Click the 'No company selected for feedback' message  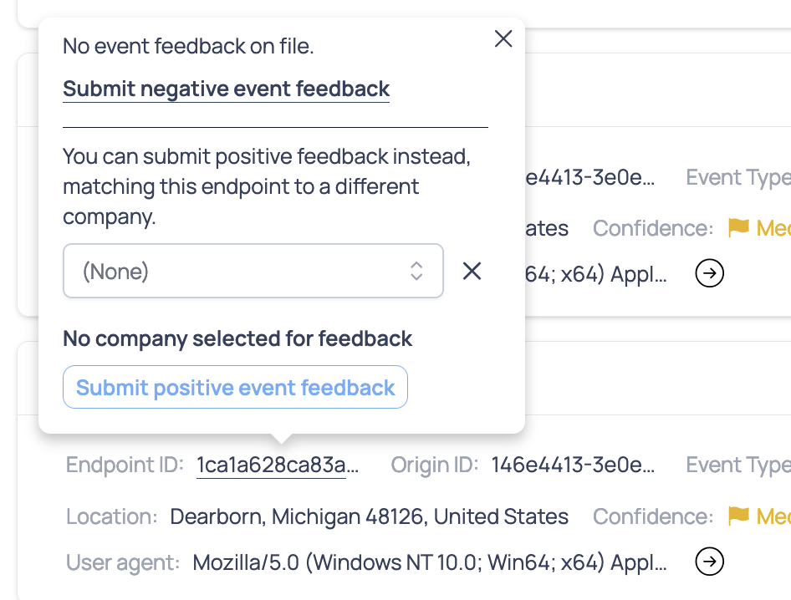coord(237,338)
